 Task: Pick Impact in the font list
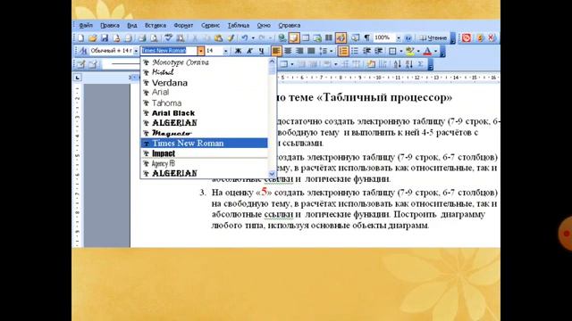205,153
